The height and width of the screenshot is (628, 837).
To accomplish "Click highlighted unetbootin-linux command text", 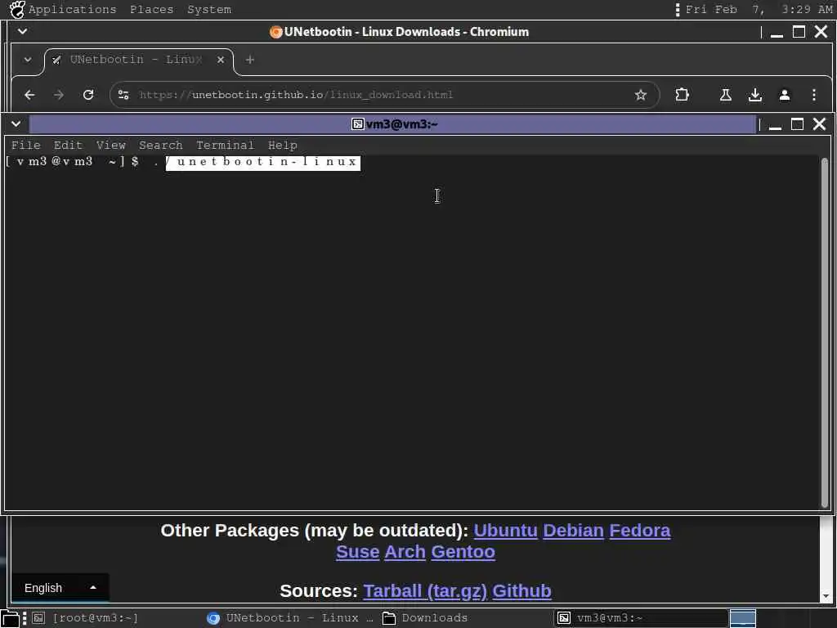I will pyautogui.click(x=263, y=163).
